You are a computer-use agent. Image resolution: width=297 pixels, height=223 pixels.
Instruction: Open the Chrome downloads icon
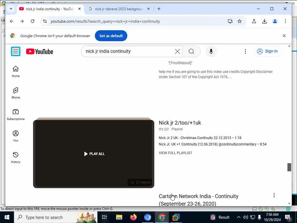point(265,21)
